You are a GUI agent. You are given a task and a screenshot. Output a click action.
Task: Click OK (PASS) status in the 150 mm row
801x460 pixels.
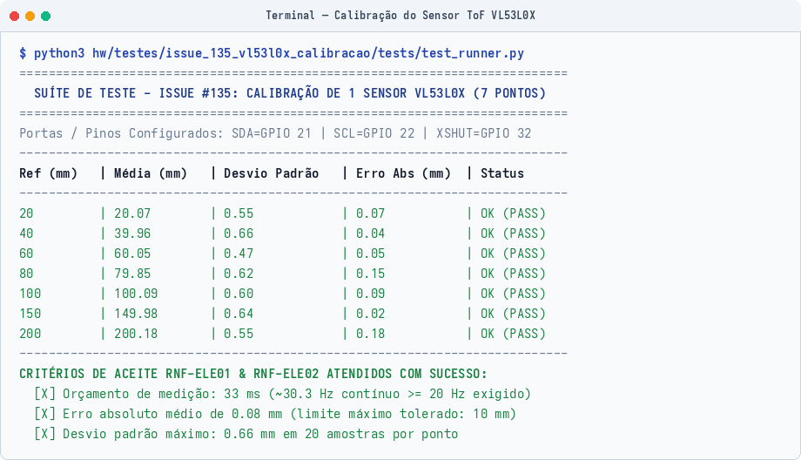point(513,314)
